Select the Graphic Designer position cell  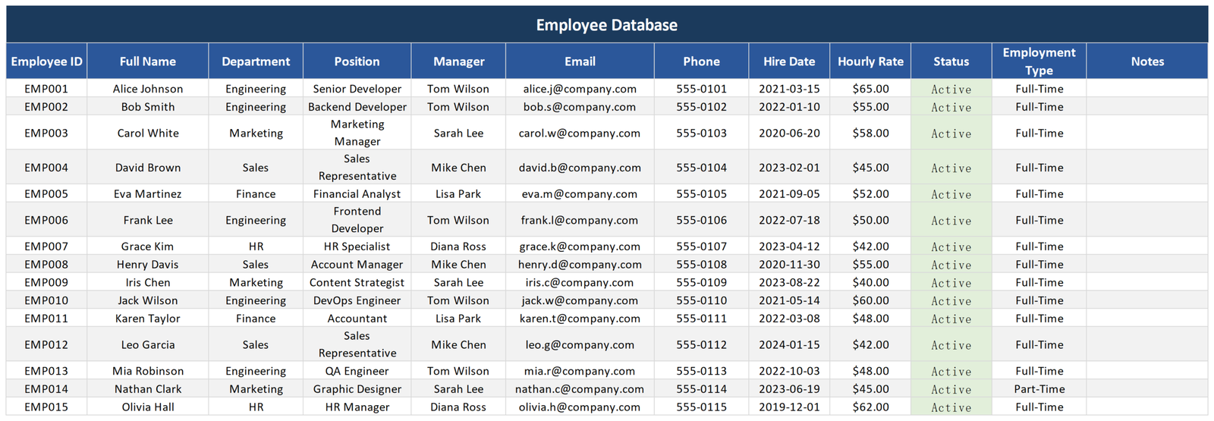[357, 389]
